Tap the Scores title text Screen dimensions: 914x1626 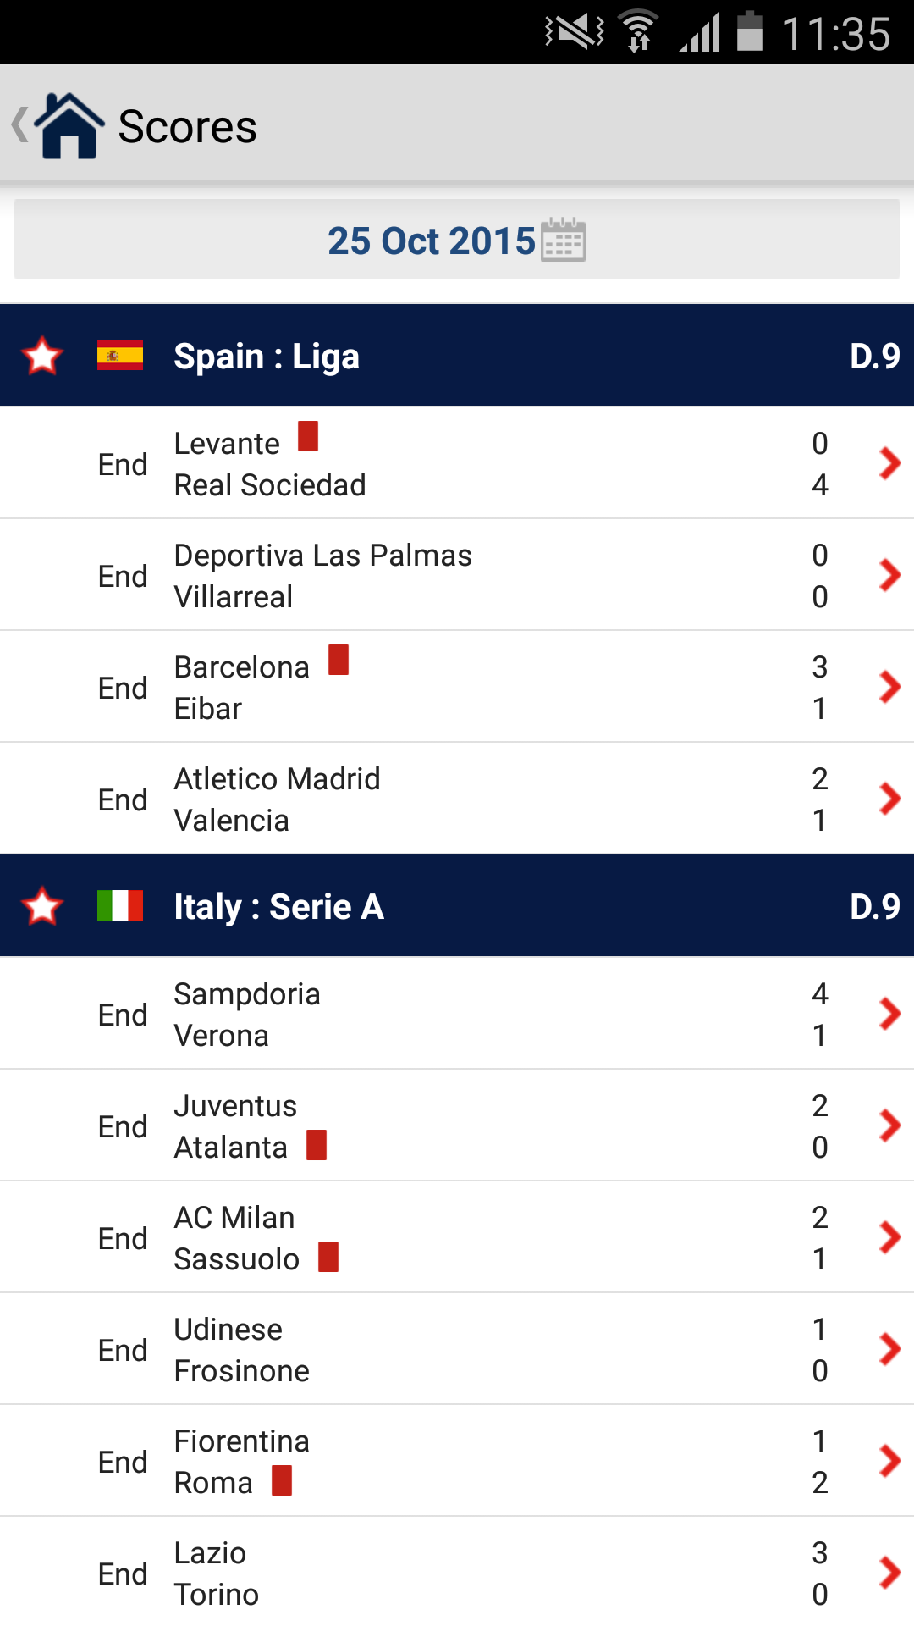pos(187,127)
